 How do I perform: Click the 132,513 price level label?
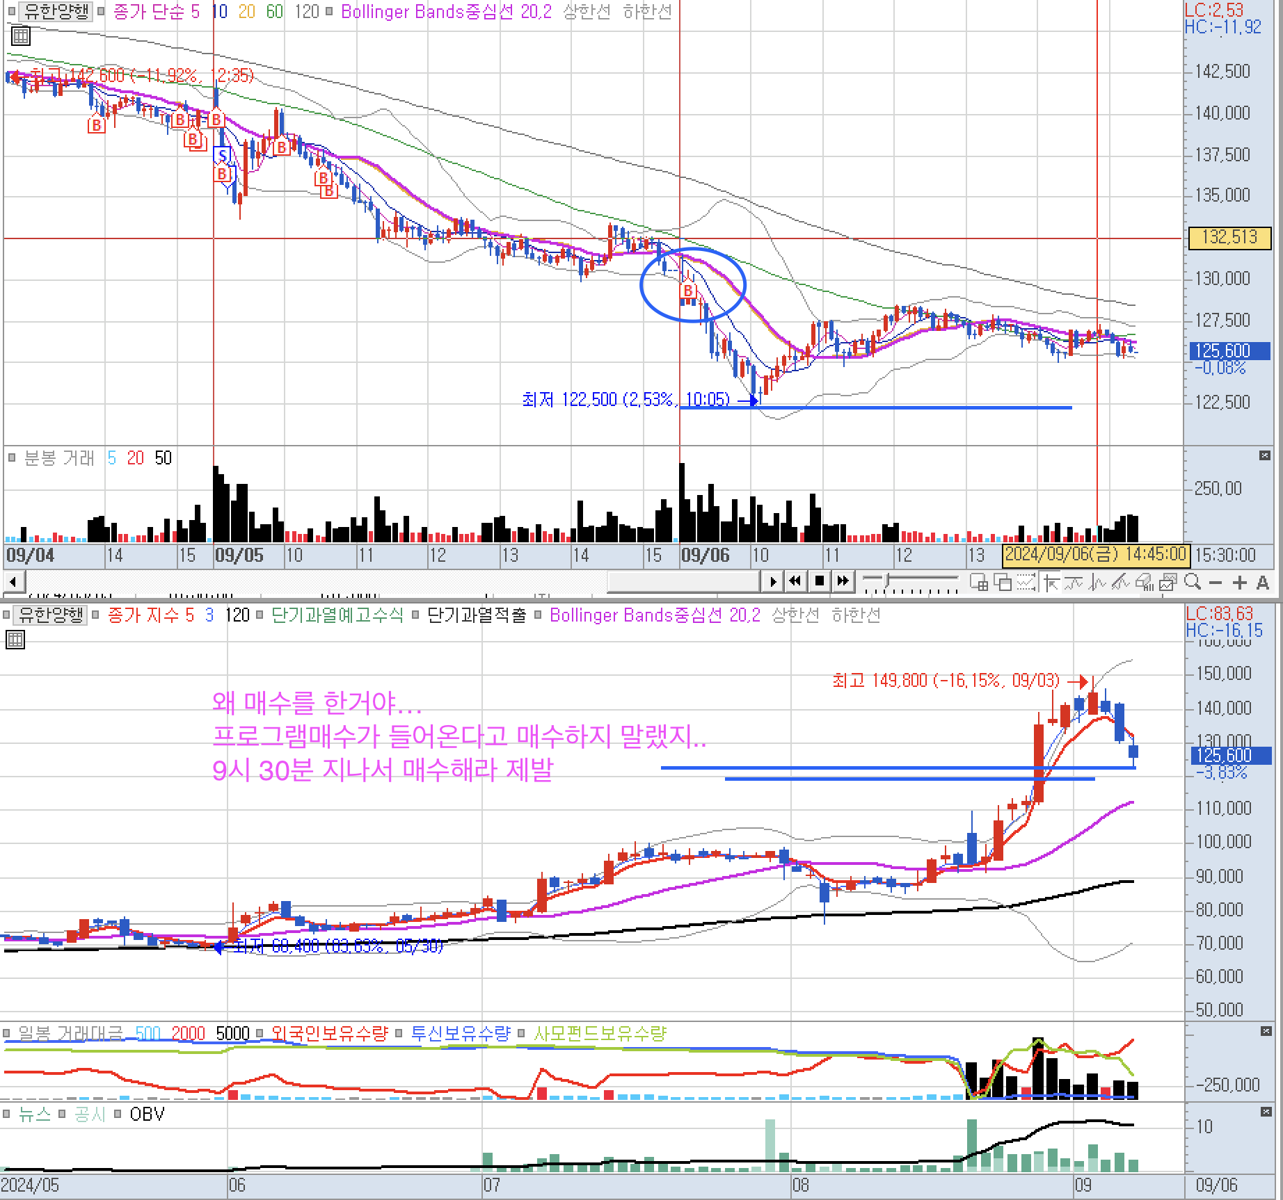[x=1229, y=238]
